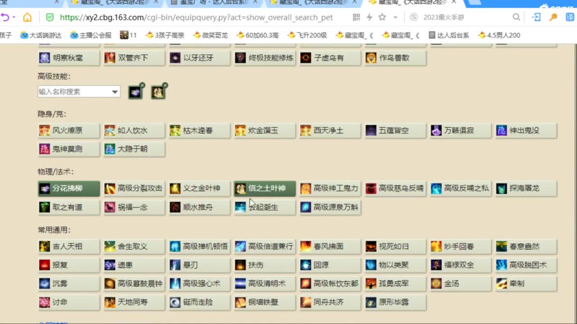Select the 高级源泉万斛 skill button
The image size is (577, 324).
tap(330, 207)
